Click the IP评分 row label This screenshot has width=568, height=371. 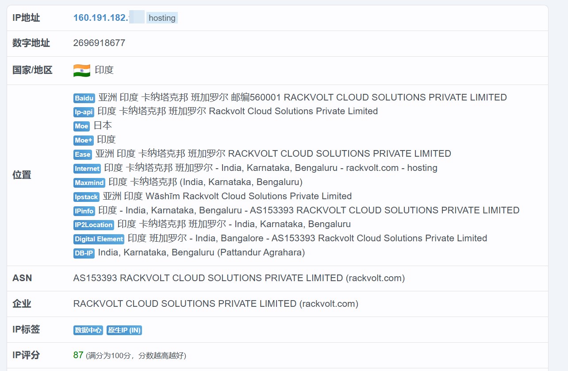point(26,355)
